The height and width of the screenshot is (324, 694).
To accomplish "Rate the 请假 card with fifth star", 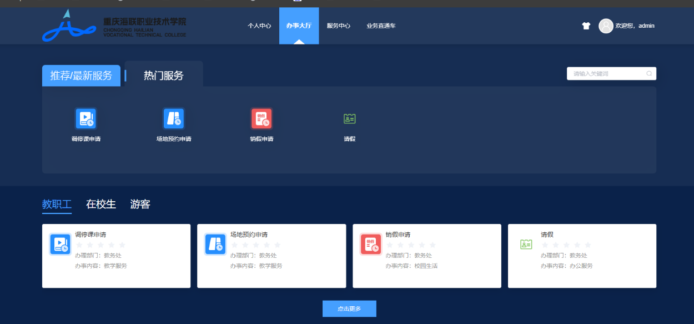I will pos(588,245).
